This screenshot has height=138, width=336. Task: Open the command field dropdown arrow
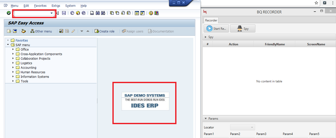52,13
